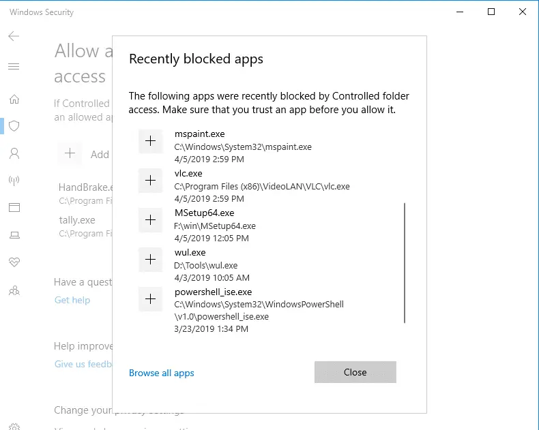Image resolution: width=539 pixels, height=430 pixels.
Task: Open Home in the sidebar
Action: click(14, 99)
